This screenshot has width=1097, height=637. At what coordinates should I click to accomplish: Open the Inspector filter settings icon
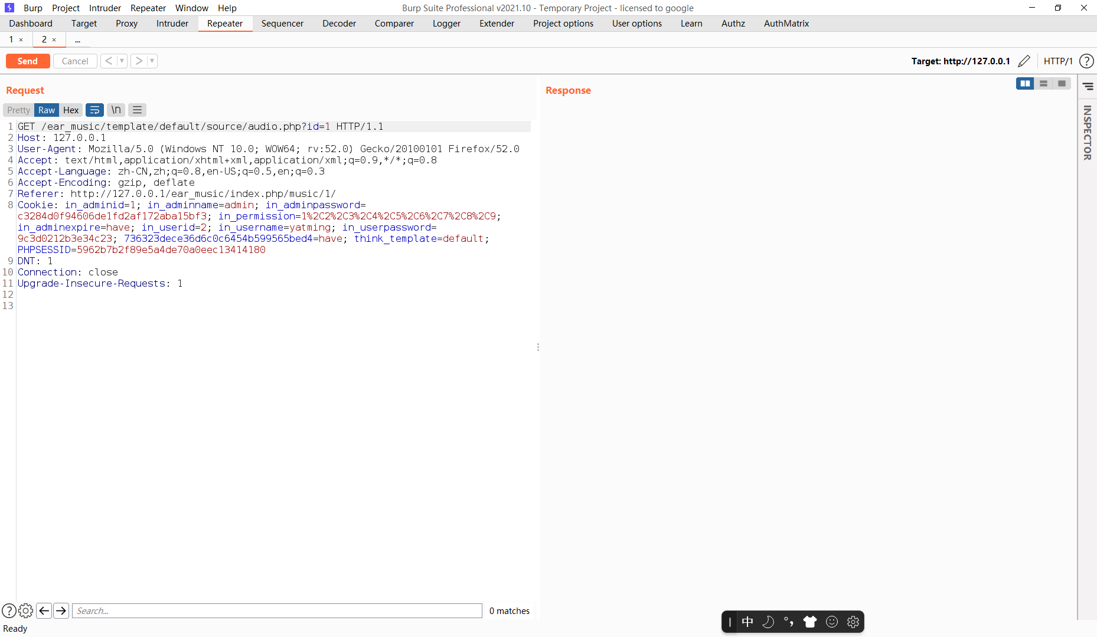point(1089,86)
